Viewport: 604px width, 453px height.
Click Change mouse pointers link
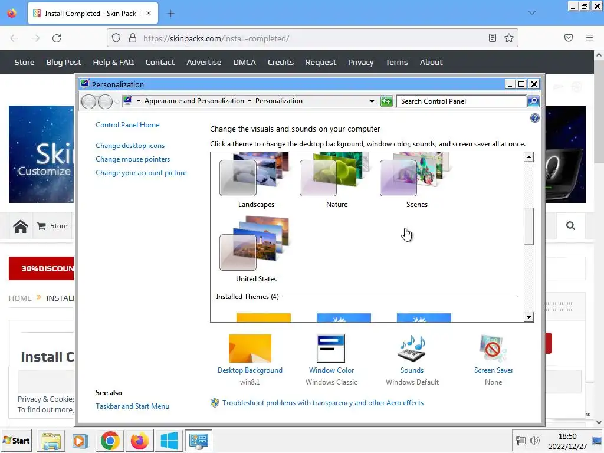133,159
